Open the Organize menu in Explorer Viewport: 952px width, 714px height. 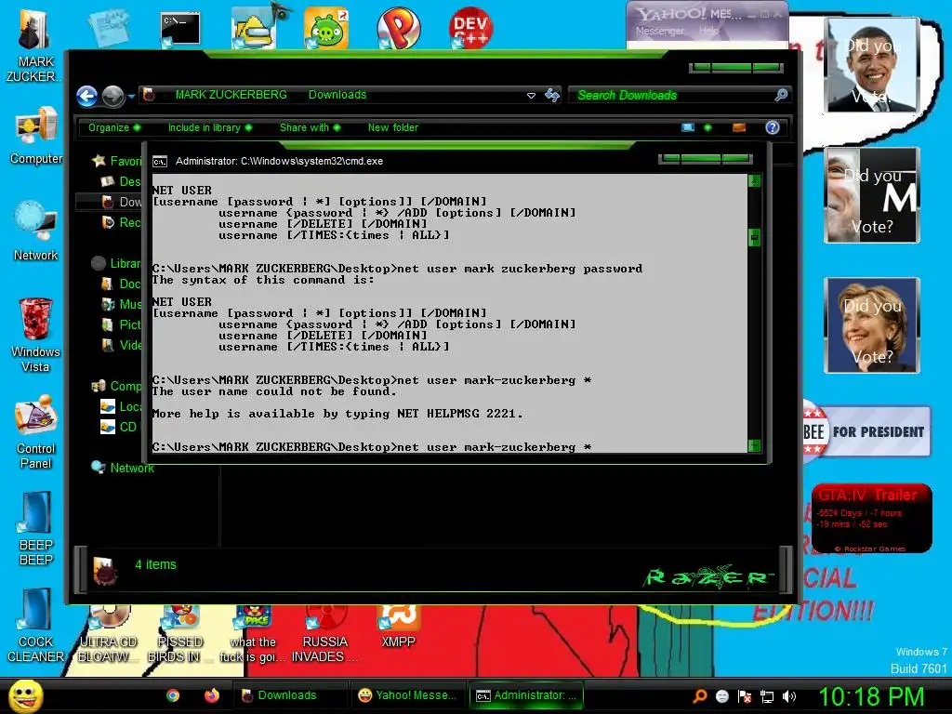(113, 127)
